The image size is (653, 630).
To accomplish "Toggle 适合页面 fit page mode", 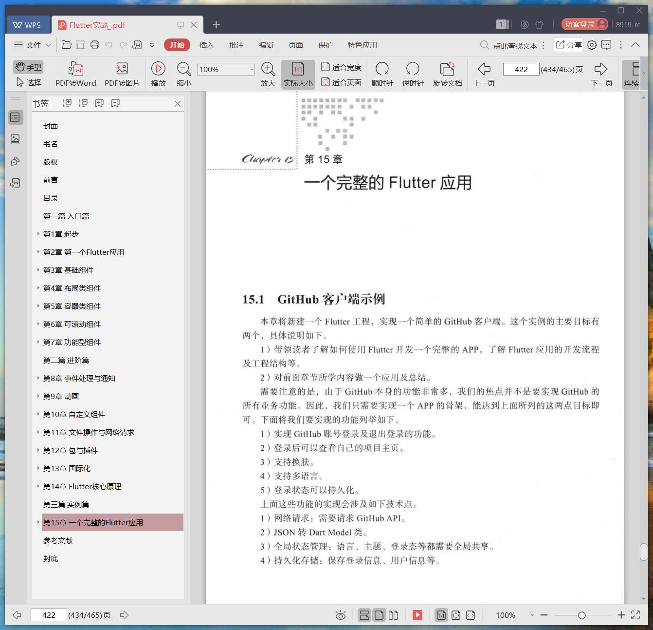I will (x=341, y=82).
